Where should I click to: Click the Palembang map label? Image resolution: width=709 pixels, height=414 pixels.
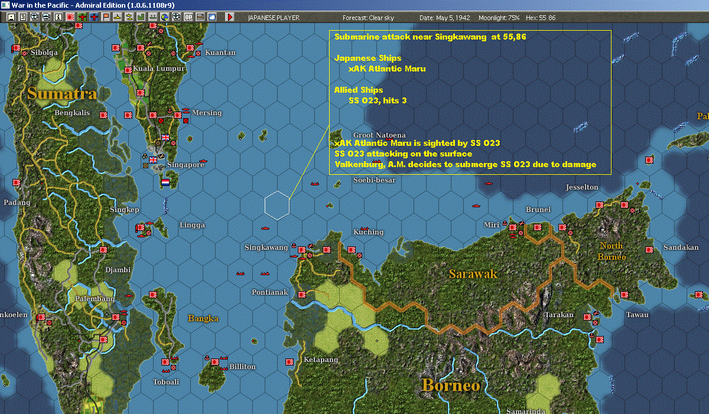pos(95,299)
